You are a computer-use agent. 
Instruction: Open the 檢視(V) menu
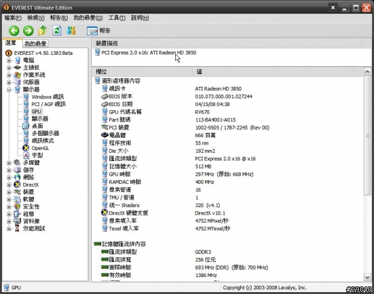click(x=36, y=18)
